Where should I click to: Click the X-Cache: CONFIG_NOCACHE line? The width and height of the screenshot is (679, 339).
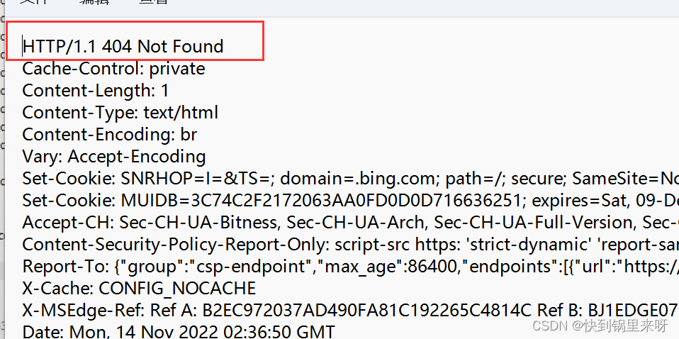(139, 289)
